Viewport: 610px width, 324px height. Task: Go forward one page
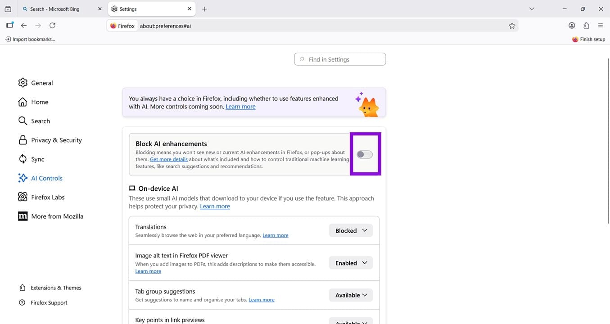38,26
